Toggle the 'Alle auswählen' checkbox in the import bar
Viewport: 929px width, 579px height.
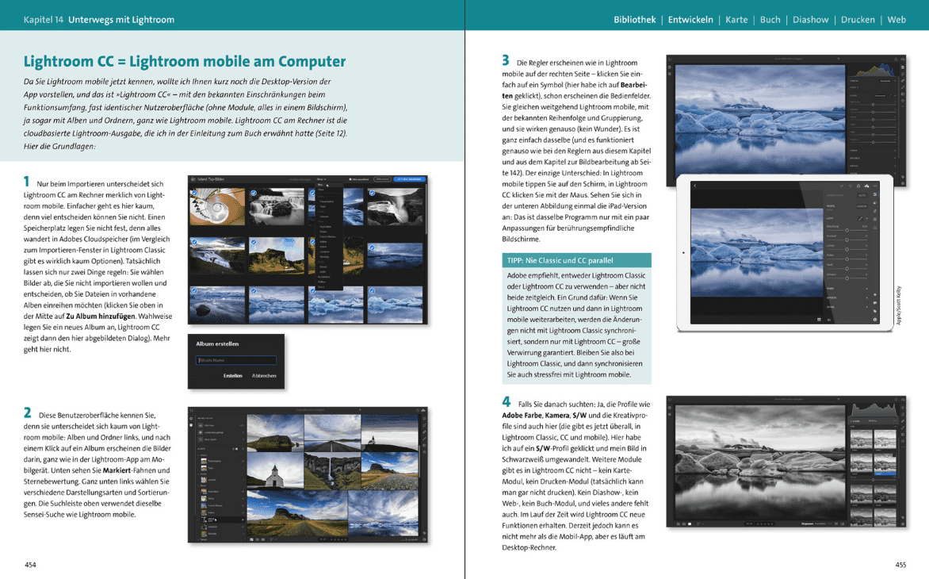pyautogui.click(x=350, y=179)
